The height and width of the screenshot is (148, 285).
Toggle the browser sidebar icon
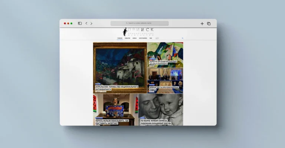coord(80,23)
